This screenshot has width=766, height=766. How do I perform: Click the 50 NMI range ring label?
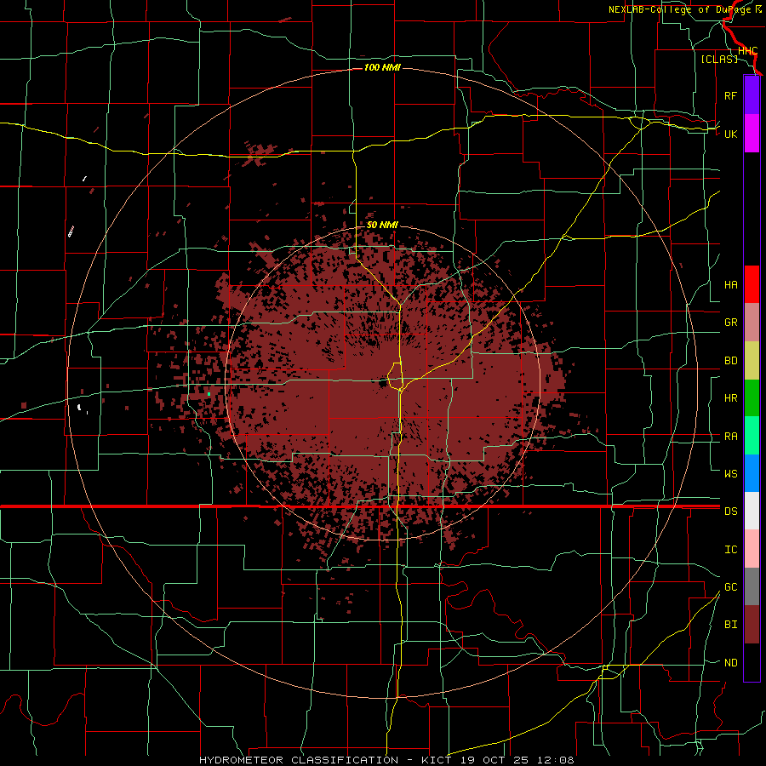(x=382, y=225)
